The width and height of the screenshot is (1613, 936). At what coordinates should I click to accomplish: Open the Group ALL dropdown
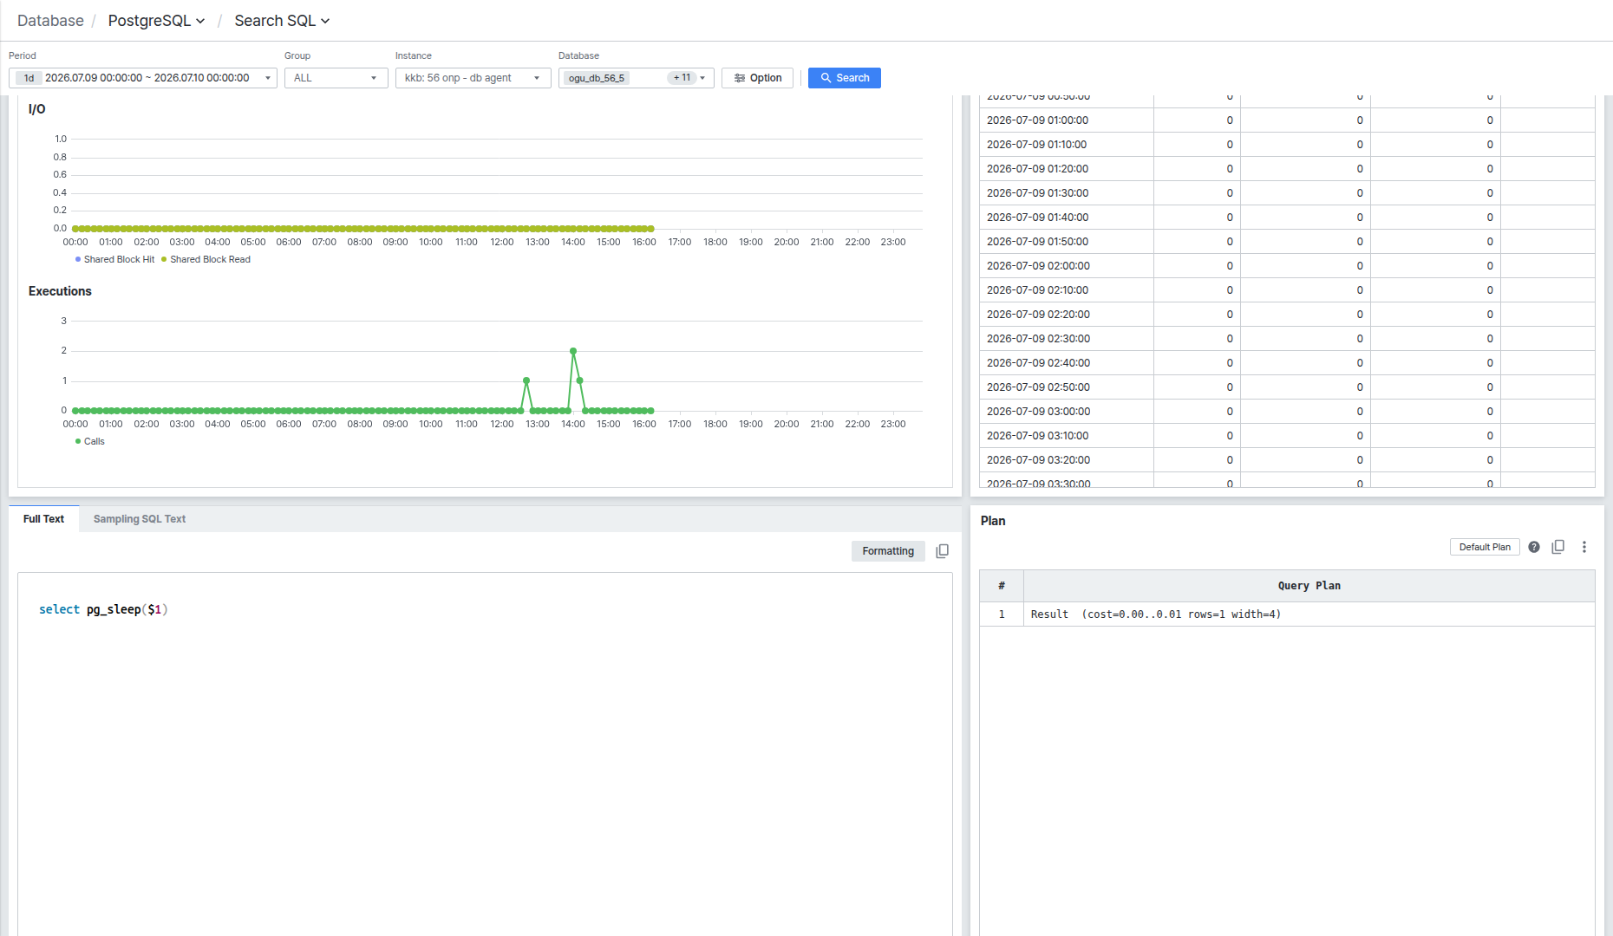pyautogui.click(x=336, y=78)
